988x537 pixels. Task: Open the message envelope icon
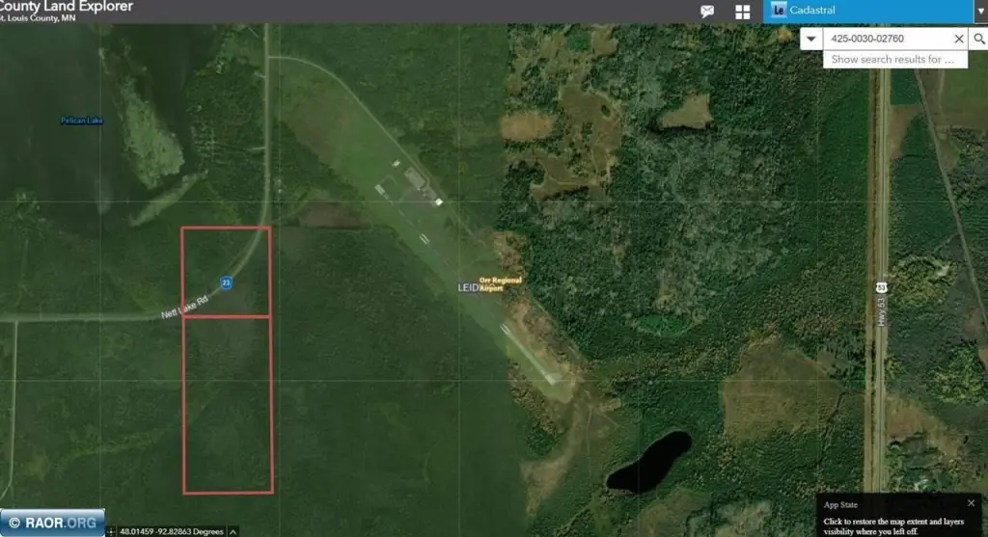click(x=707, y=12)
